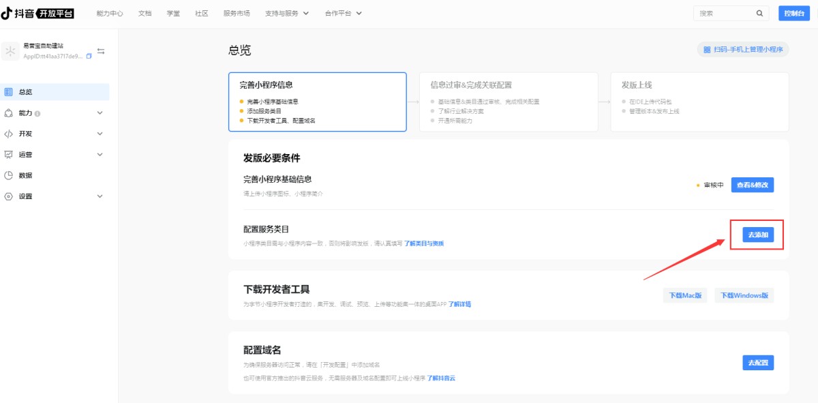The image size is (818, 403).
Task: Open the 了解类目与资质 link
Action: pos(424,243)
